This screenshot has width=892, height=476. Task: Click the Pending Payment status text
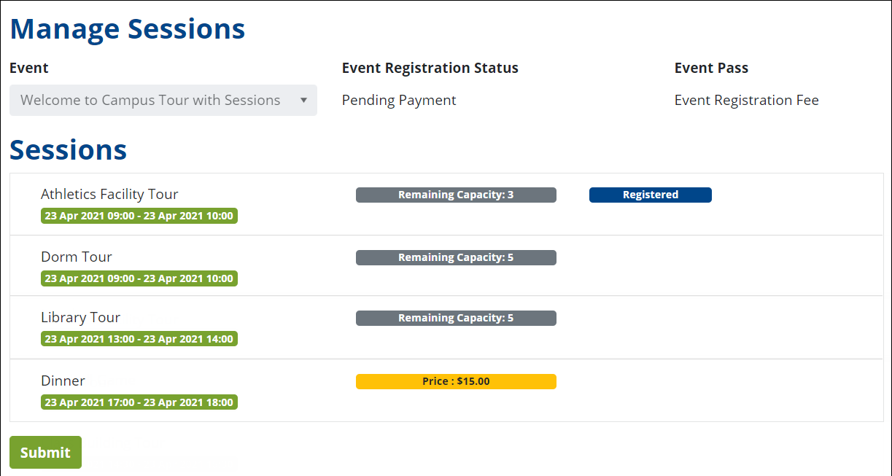[x=398, y=100]
